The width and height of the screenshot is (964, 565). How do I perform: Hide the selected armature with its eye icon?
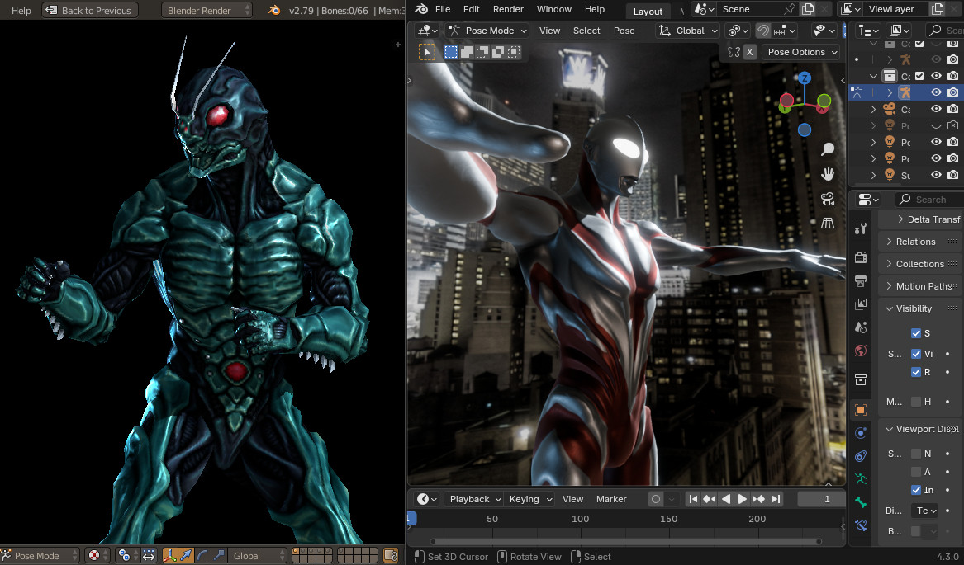[936, 92]
